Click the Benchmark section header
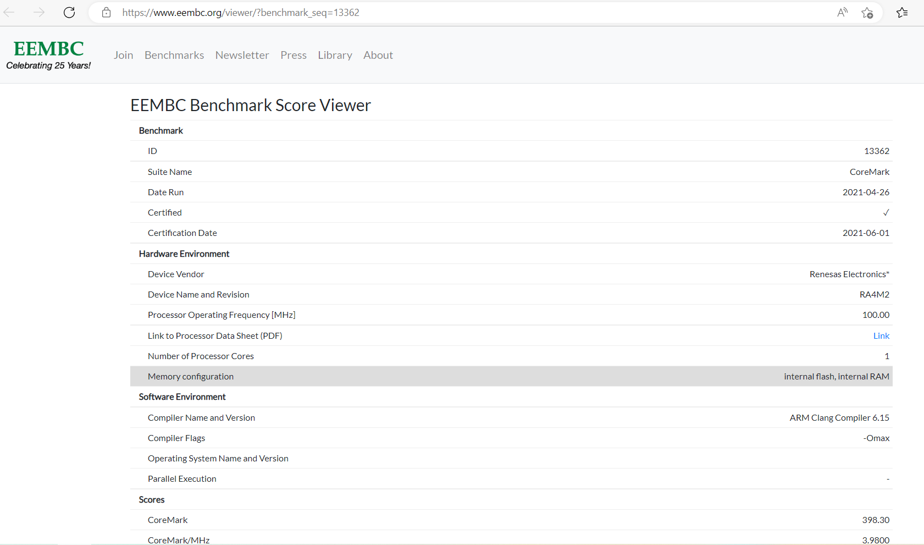This screenshot has height=545, width=924. click(161, 130)
